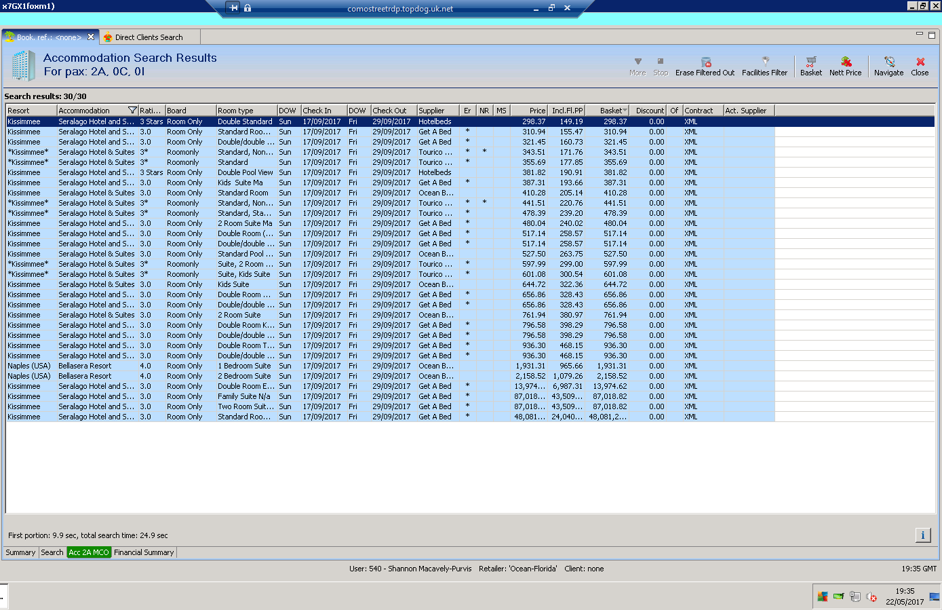This screenshot has height=610, width=942.
Task: Click the 'Search results: 30/30' label
Action: (x=45, y=96)
